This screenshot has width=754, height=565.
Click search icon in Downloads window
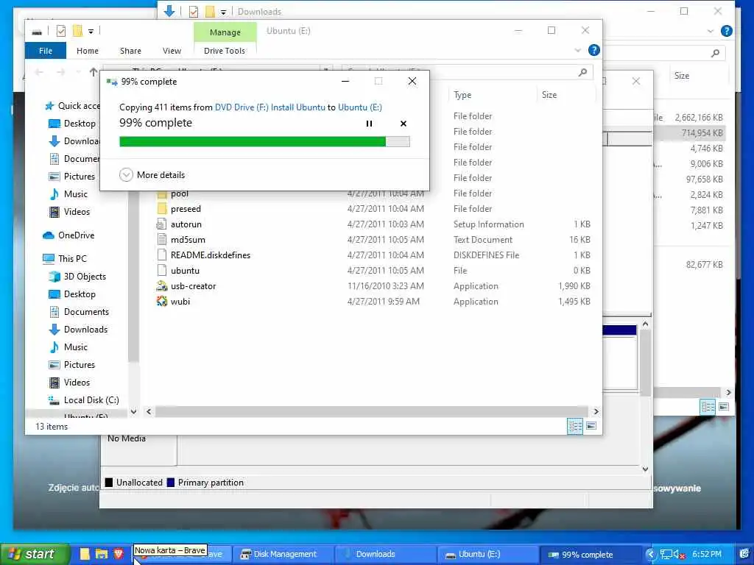point(715,53)
